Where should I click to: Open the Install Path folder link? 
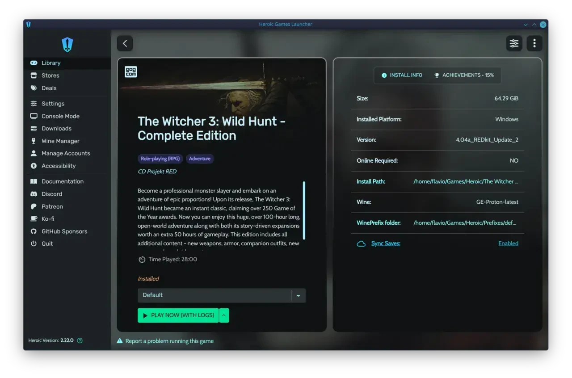(x=466, y=181)
